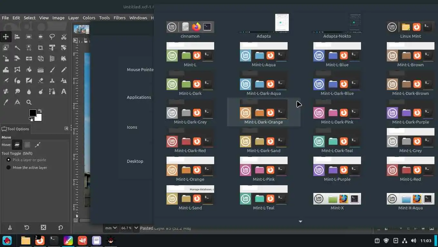Select the Crop tool
This screenshot has width=438, height=247.
pos(41,48)
